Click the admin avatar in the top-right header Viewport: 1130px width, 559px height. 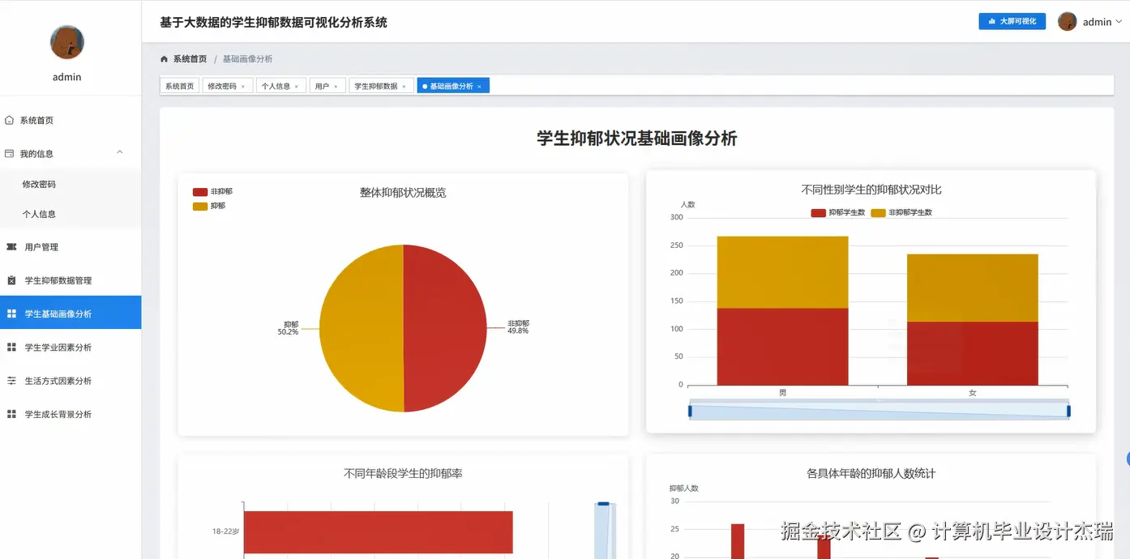coord(1068,22)
